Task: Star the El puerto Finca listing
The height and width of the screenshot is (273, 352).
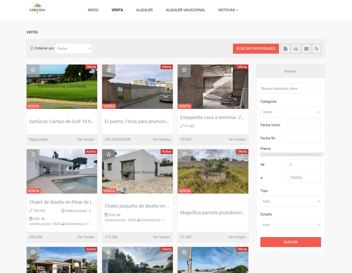Action: point(109,70)
